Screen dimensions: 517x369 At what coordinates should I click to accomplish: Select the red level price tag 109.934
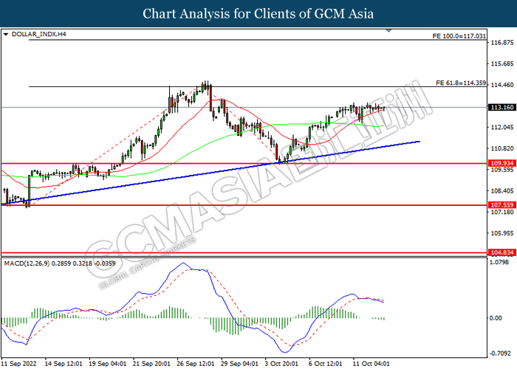(x=501, y=163)
